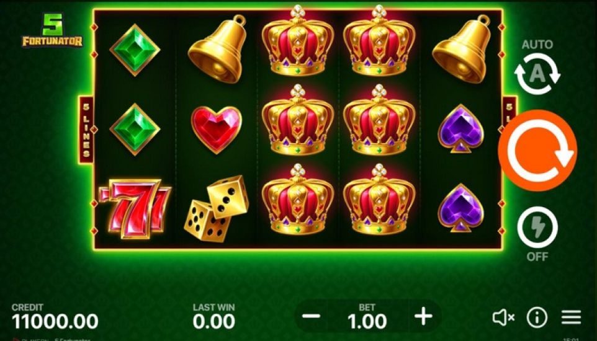Toggle turbo lightning mode off button
The image size is (597, 341).
[537, 227]
